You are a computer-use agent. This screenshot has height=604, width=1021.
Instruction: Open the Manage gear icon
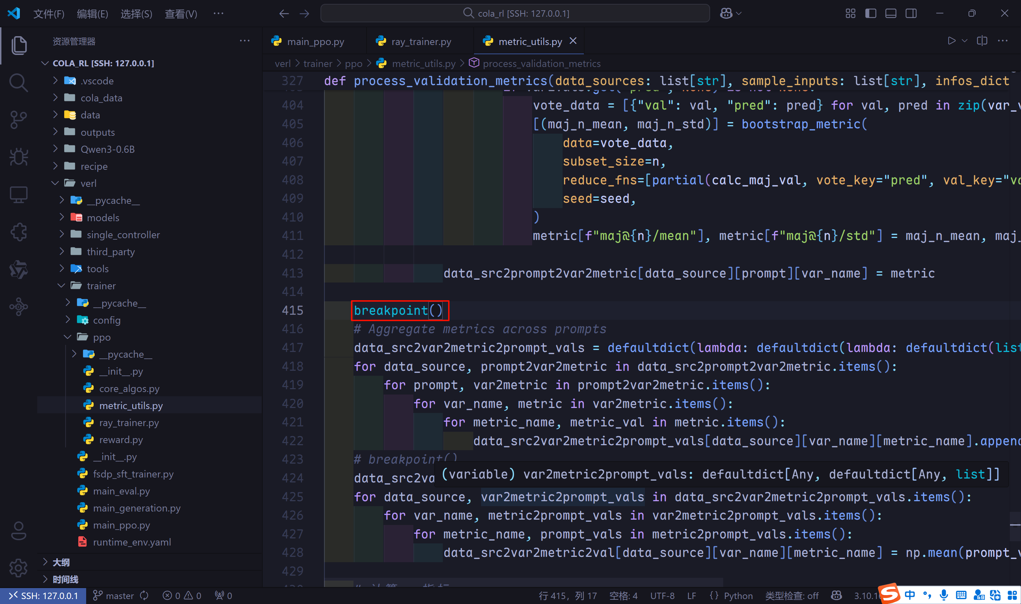point(18,567)
